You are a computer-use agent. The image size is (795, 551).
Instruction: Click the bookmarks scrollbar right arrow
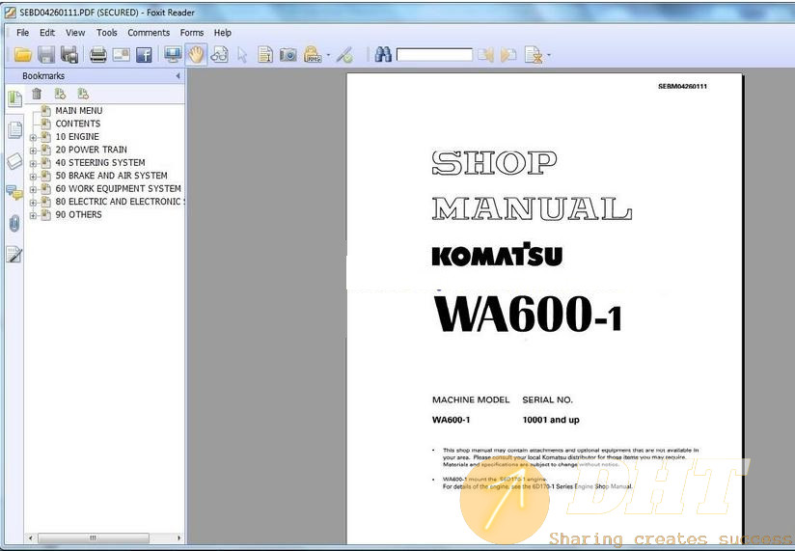pos(178,537)
